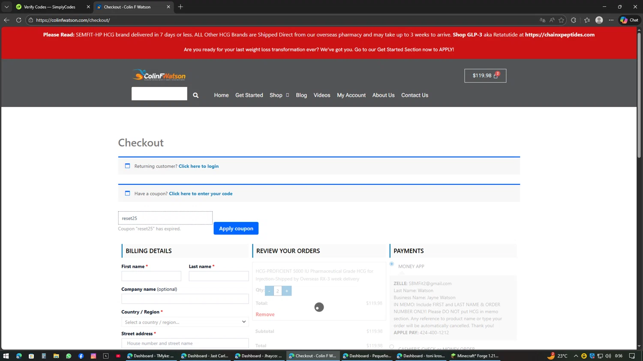Open the Copilot Chat button
The image size is (643, 361).
pyautogui.click(x=629, y=20)
